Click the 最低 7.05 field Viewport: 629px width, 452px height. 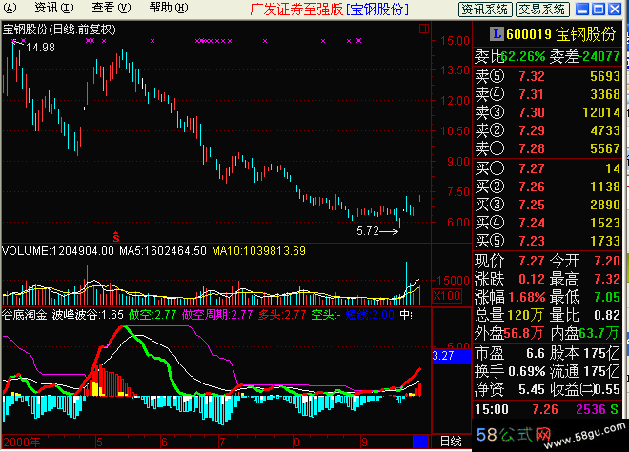coord(585,297)
